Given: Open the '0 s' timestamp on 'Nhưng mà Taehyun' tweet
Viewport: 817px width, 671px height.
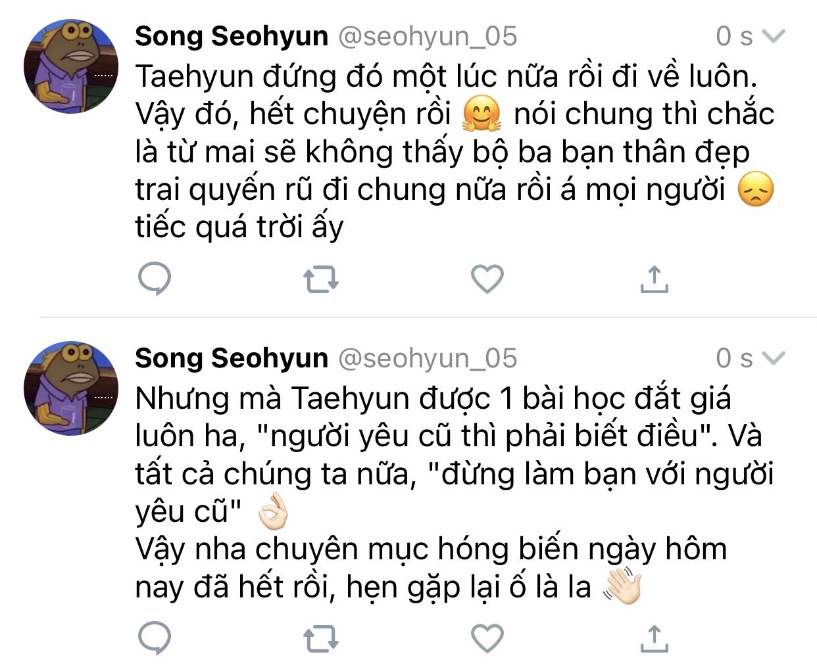Looking at the screenshot, I should [733, 358].
